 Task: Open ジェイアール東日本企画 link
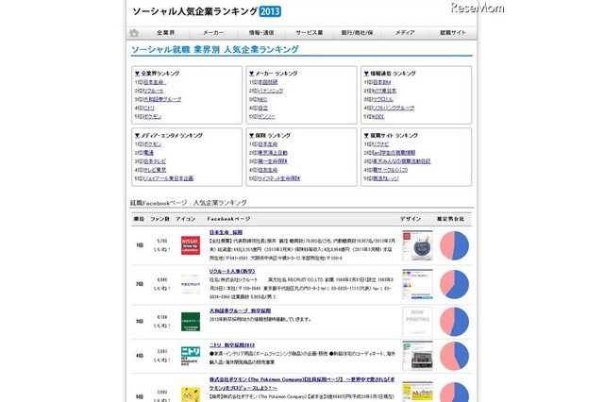[x=168, y=178]
